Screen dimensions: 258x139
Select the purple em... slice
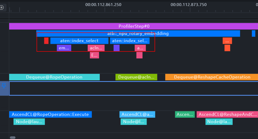[64, 48]
